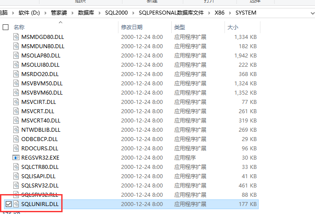The width and height of the screenshot is (315, 214).
Task: Select file name MSMDGD80.DLL
Action: pos(43,37)
